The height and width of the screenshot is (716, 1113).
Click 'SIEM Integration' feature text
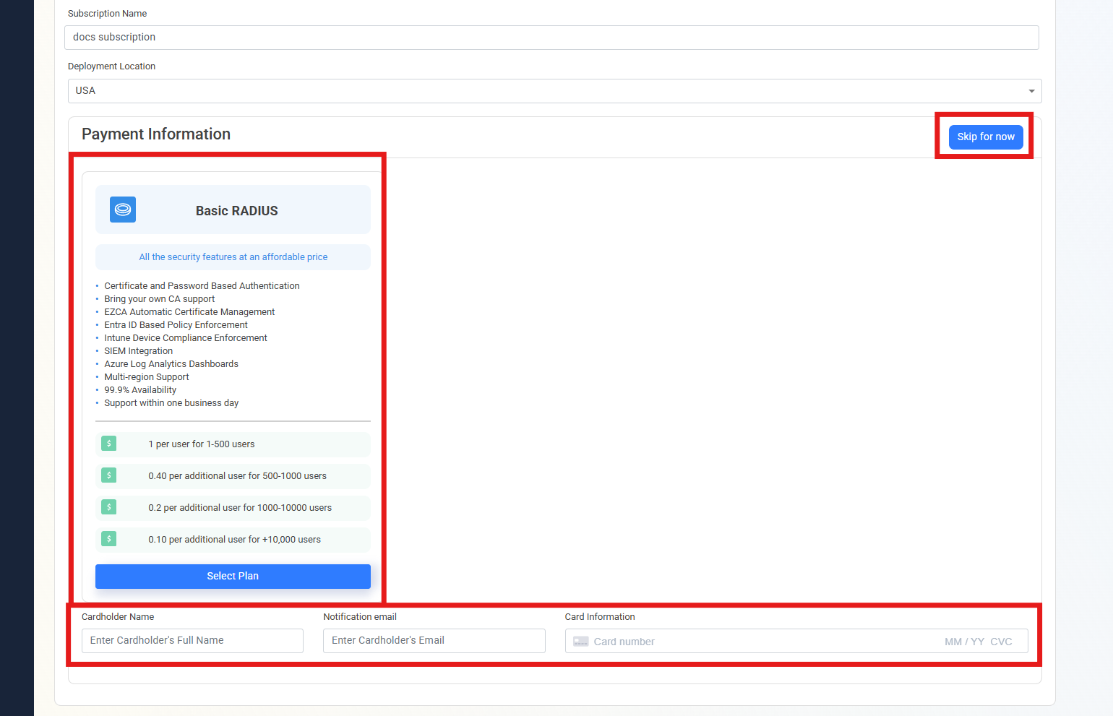[139, 351]
